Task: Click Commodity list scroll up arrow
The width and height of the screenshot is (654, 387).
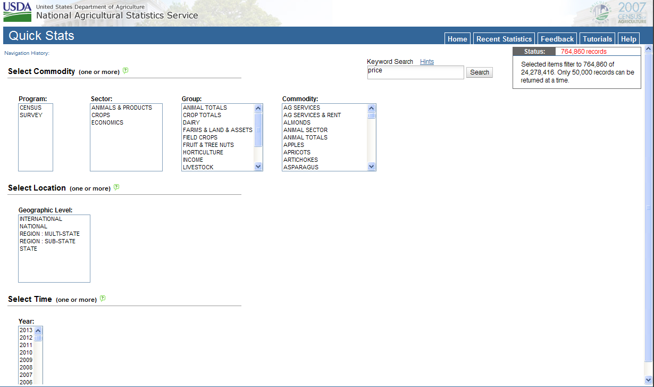Action: (372, 108)
